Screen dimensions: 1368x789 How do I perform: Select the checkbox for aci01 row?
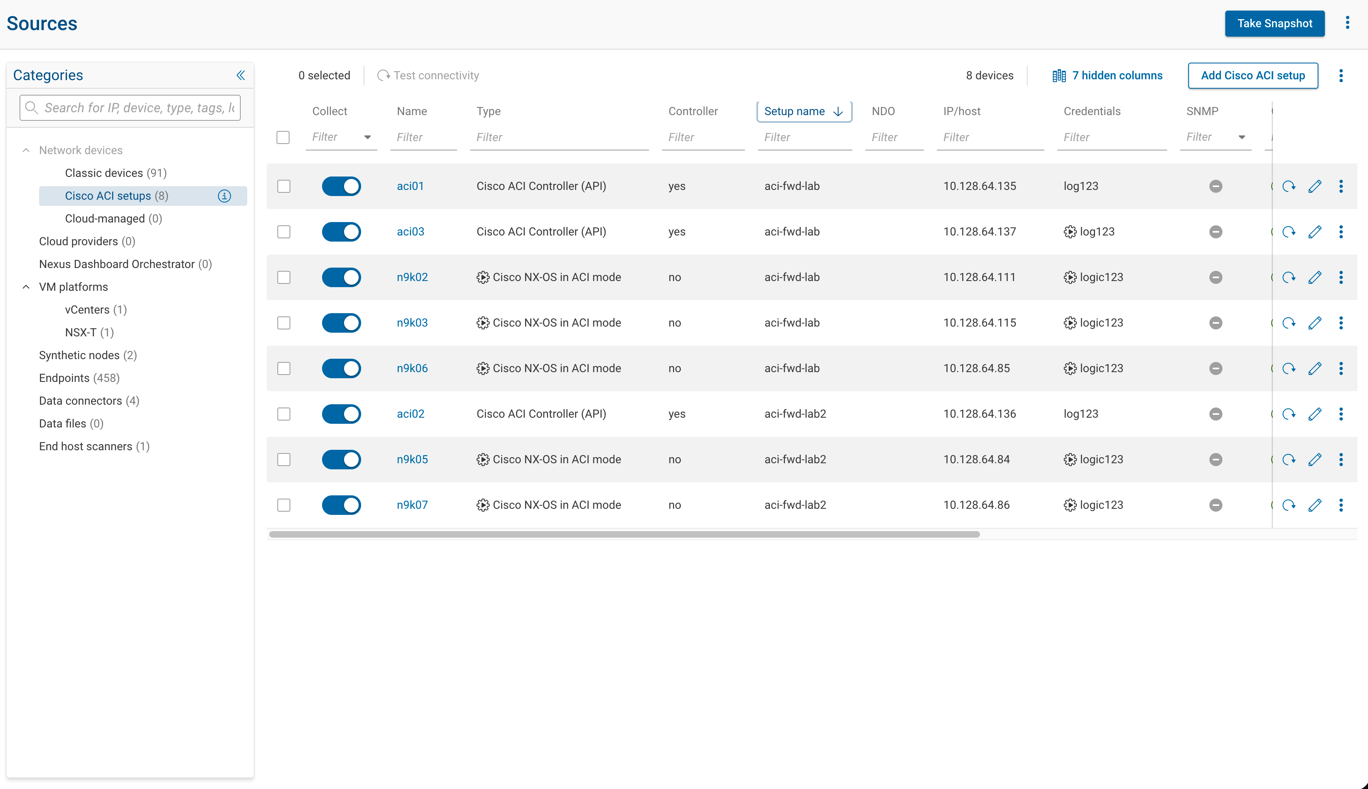click(284, 186)
